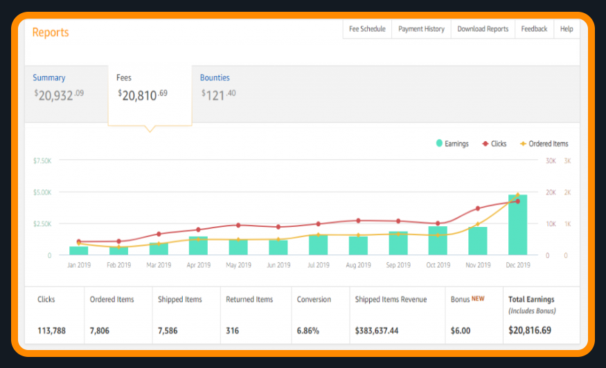606x368 pixels.
Task: Open the Fee Schedule link
Action: tap(367, 29)
